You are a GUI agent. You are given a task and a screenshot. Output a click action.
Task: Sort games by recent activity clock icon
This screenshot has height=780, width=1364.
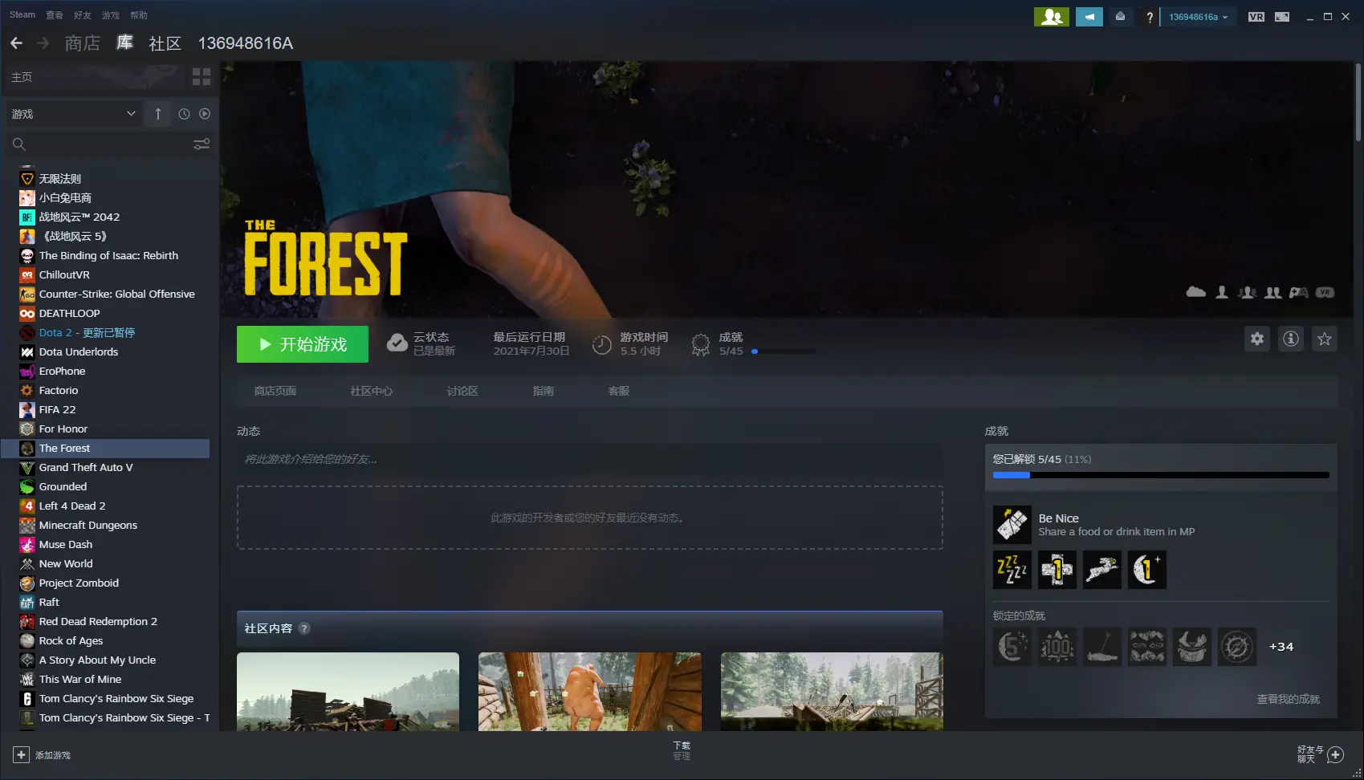tap(184, 114)
